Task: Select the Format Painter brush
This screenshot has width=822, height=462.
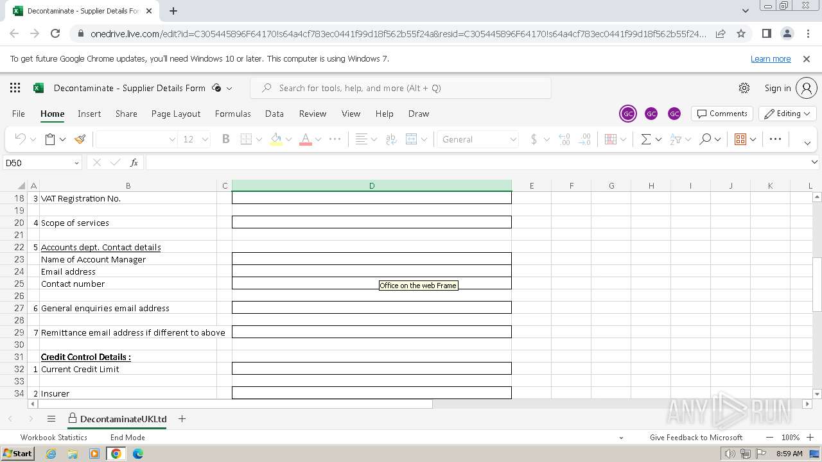Action: pyautogui.click(x=80, y=139)
